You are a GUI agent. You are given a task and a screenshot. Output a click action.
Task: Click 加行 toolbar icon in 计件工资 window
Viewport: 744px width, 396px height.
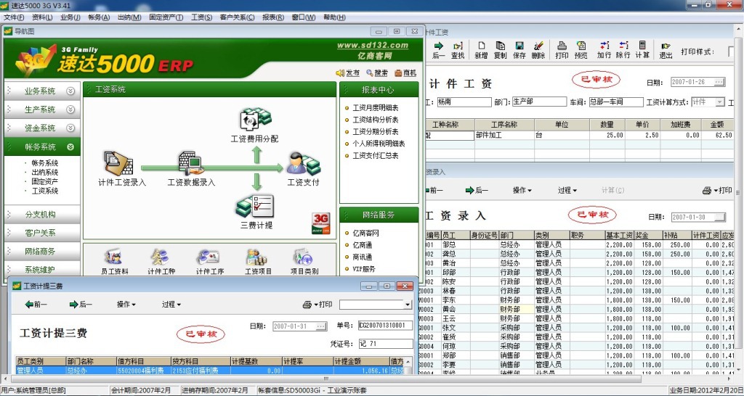pyautogui.click(x=604, y=50)
